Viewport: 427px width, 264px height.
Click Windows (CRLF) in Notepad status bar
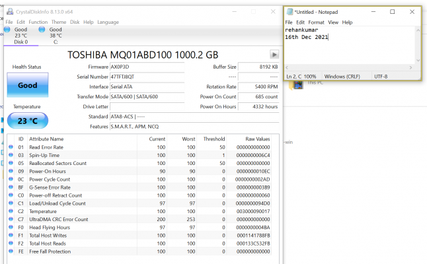click(x=342, y=77)
